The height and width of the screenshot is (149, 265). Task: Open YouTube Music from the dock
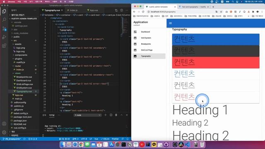[x=142, y=144]
